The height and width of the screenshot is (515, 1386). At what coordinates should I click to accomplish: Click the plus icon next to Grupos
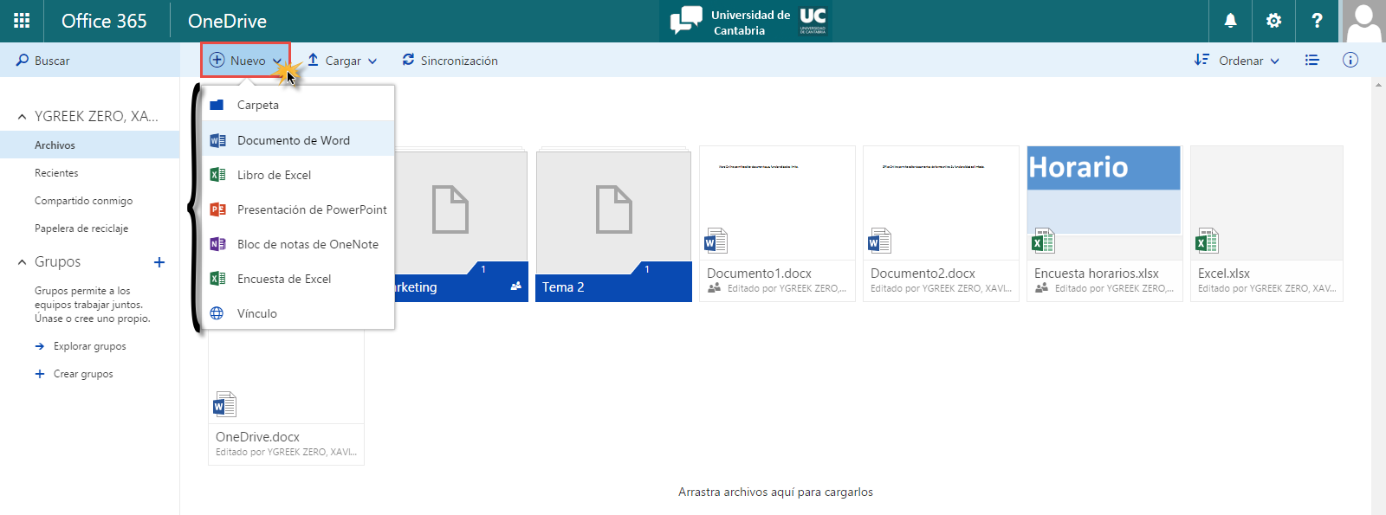pos(159,262)
